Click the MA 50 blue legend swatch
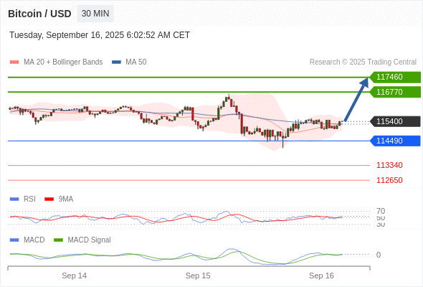423x287 pixels. [x=117, y=62]
